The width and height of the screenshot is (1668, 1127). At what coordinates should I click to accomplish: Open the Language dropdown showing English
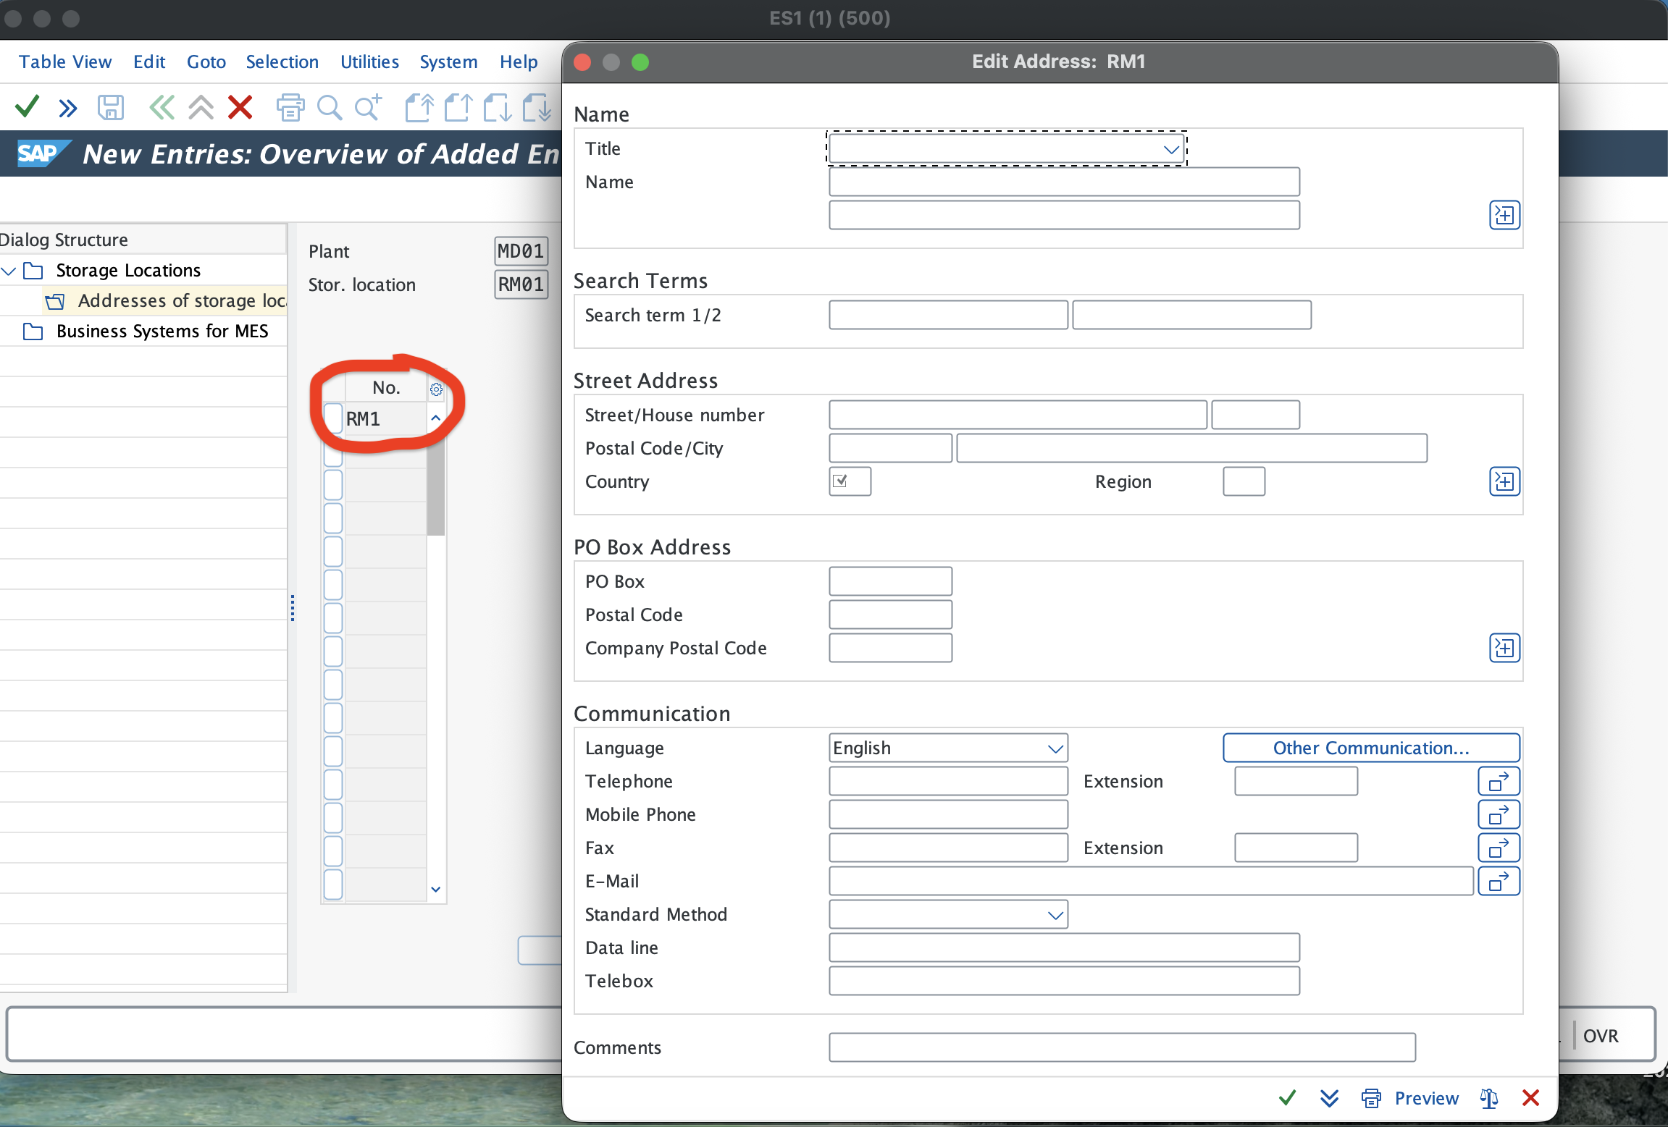click(1055, 748)
